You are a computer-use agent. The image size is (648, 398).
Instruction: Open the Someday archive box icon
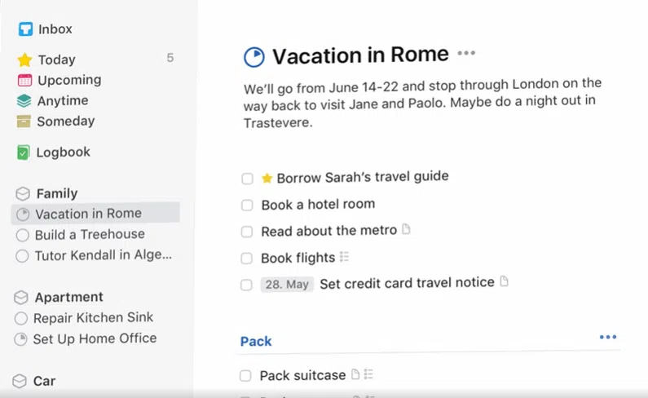coord(24,122)
